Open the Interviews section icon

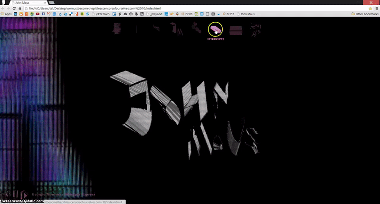click(215, 29)
